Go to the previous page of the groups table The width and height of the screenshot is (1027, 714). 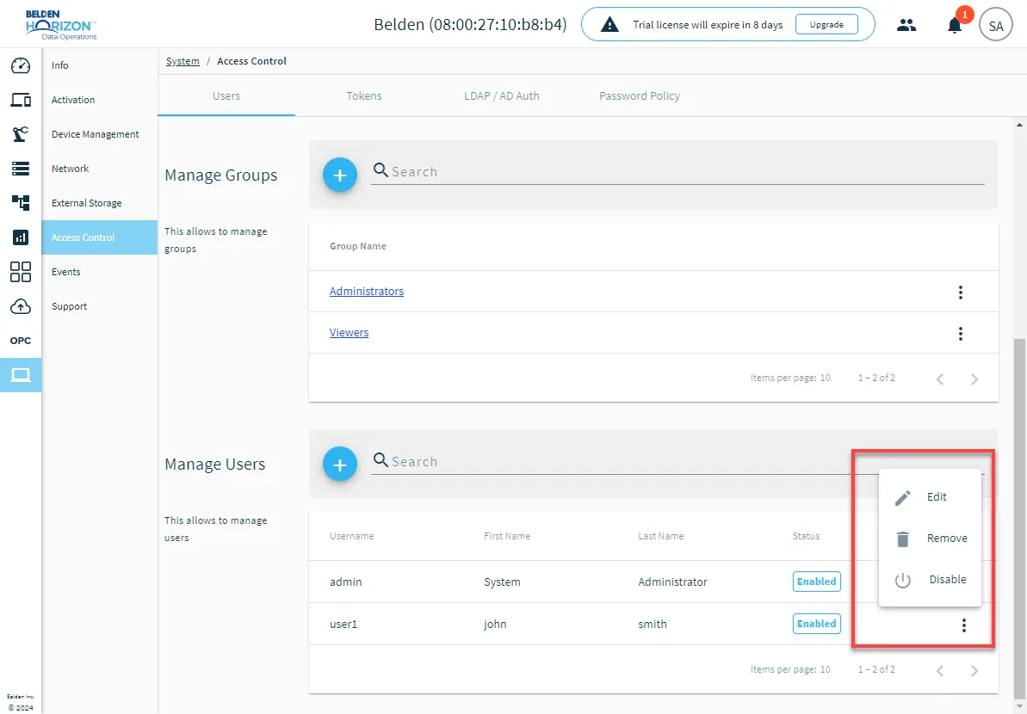[940, 379]
